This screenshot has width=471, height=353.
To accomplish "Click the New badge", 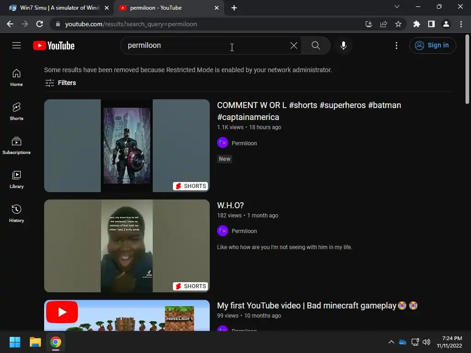I will point(224,159).
